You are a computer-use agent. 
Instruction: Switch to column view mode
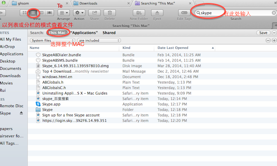pyautogui.click(x=41, y=13)
